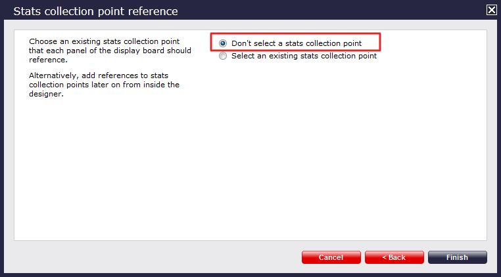501x277 pixels.
Task: Click the "Don't select a stats collection point" label text
Action: pos(297,43)
